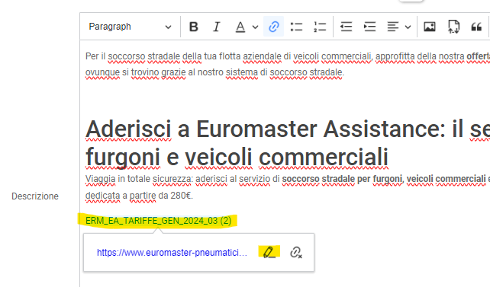
Task: Click the line starting 'Viaggia in totale sicurezza'
Action: click(x=288, y=179)
